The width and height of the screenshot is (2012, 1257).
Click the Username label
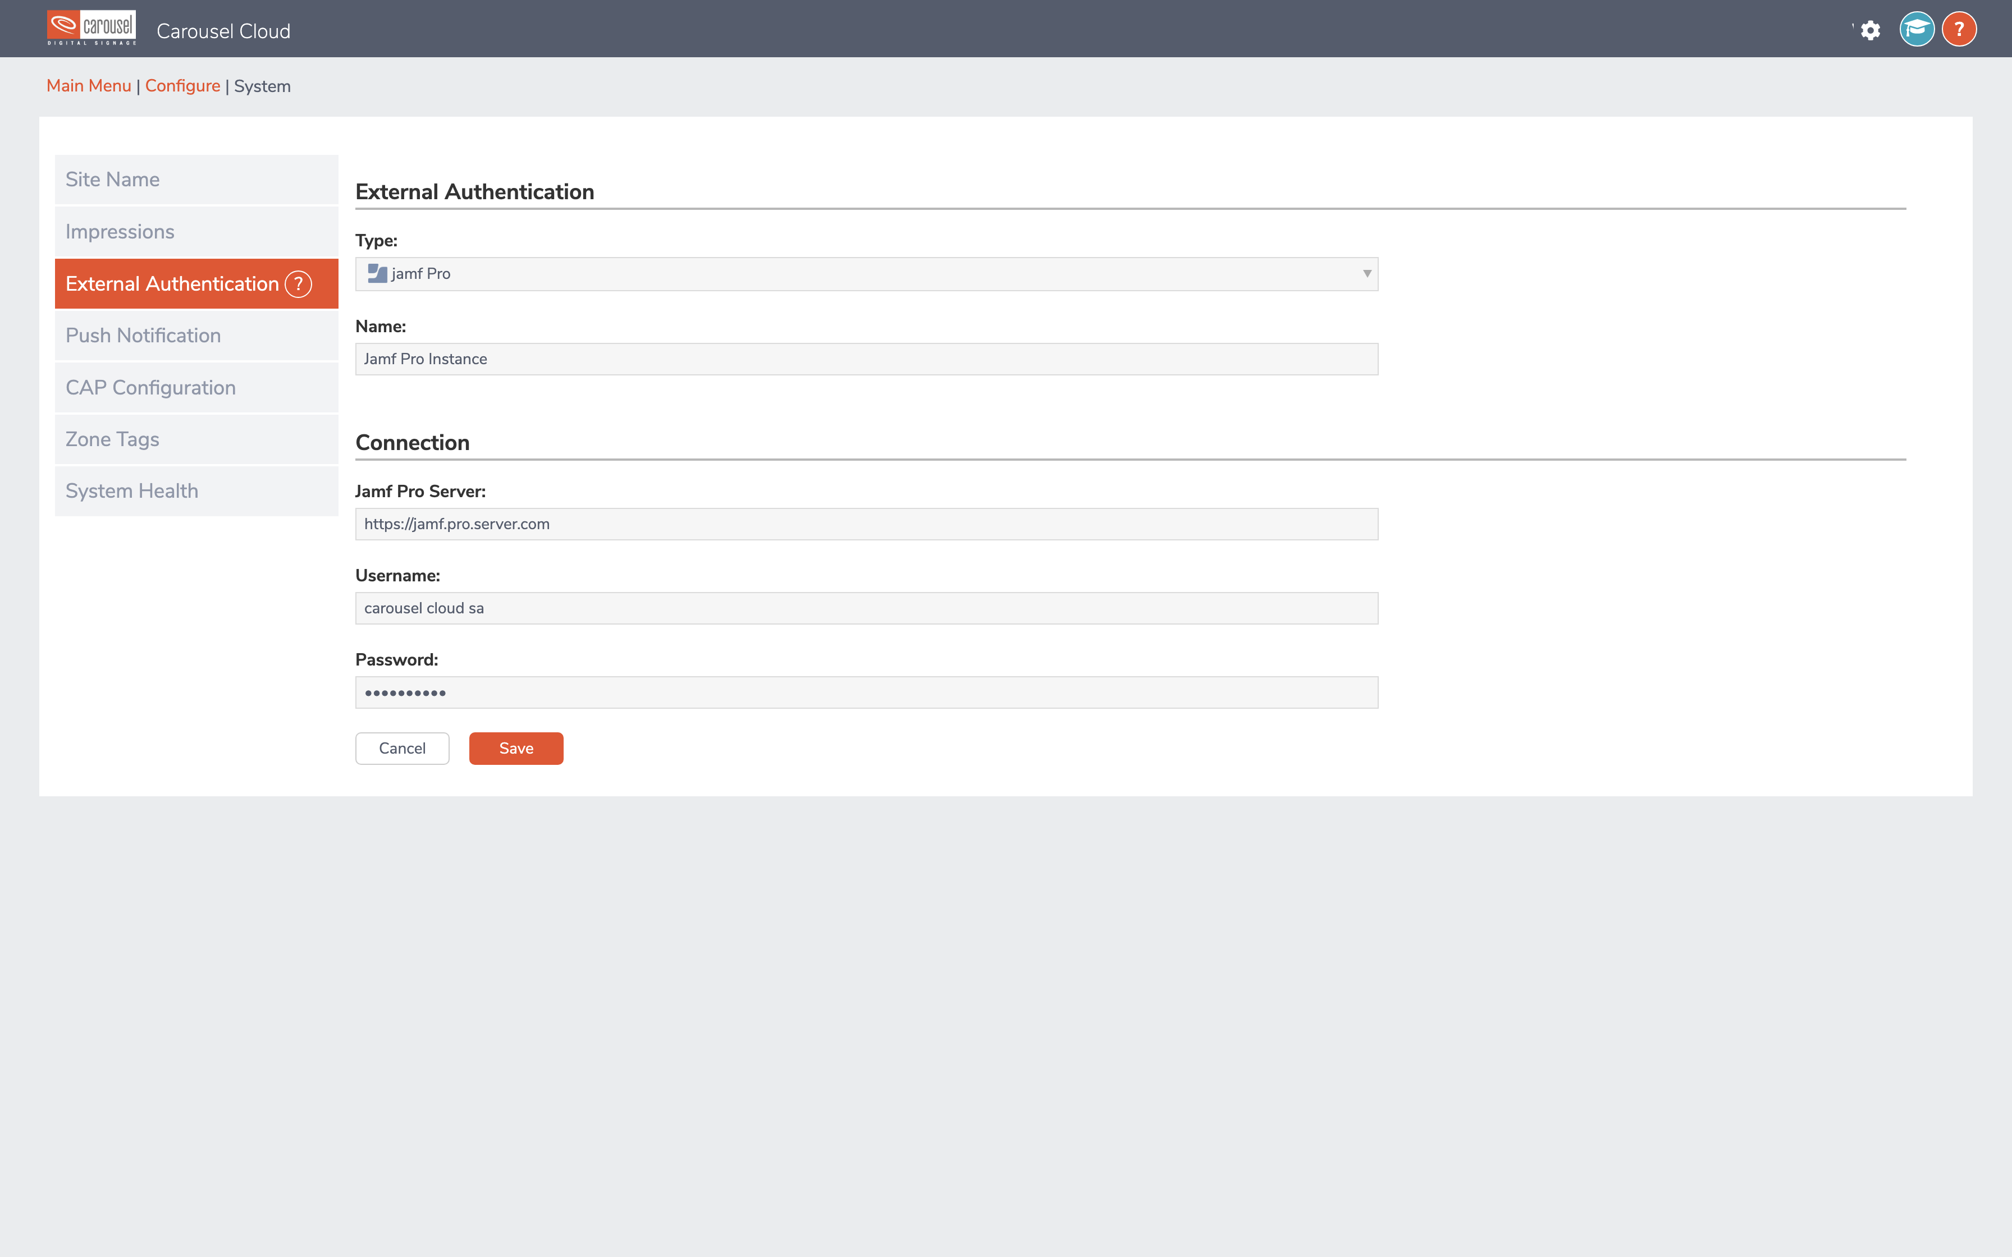397,575
